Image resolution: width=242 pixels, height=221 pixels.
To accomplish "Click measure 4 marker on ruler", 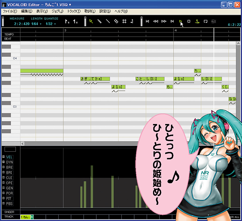I will (175, 30).
